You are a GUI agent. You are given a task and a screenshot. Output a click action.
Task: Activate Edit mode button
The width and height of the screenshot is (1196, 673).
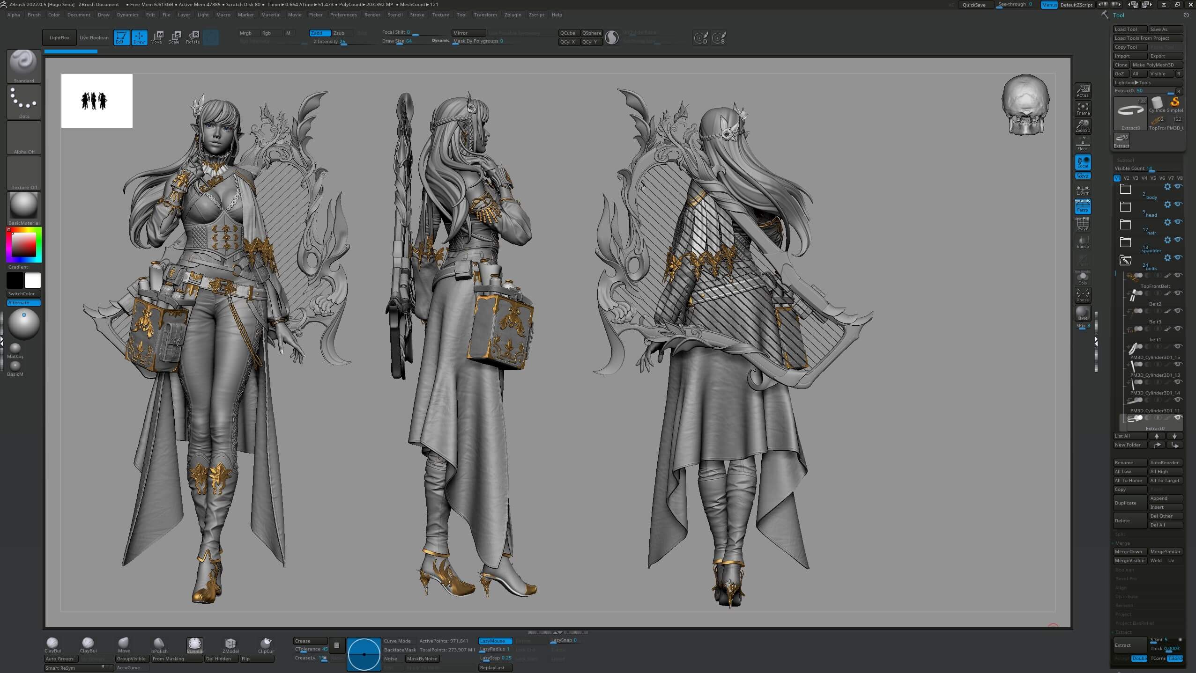121,37
